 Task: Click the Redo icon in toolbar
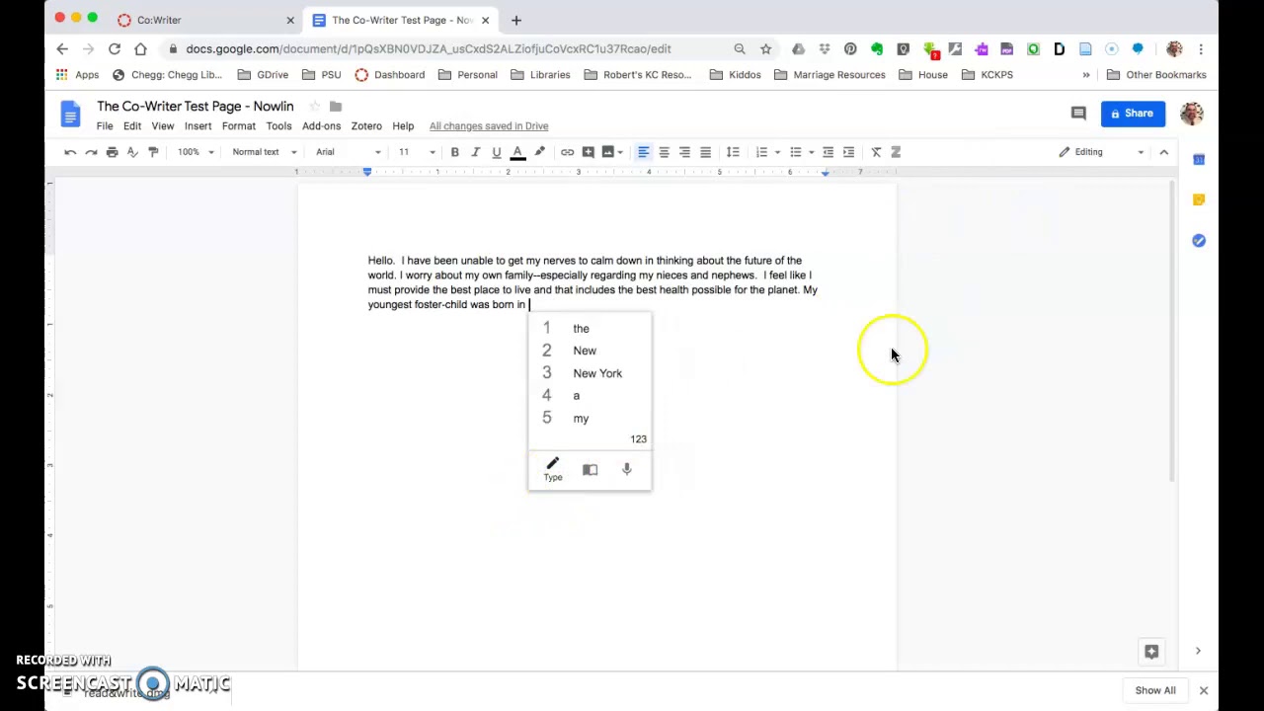91,152
